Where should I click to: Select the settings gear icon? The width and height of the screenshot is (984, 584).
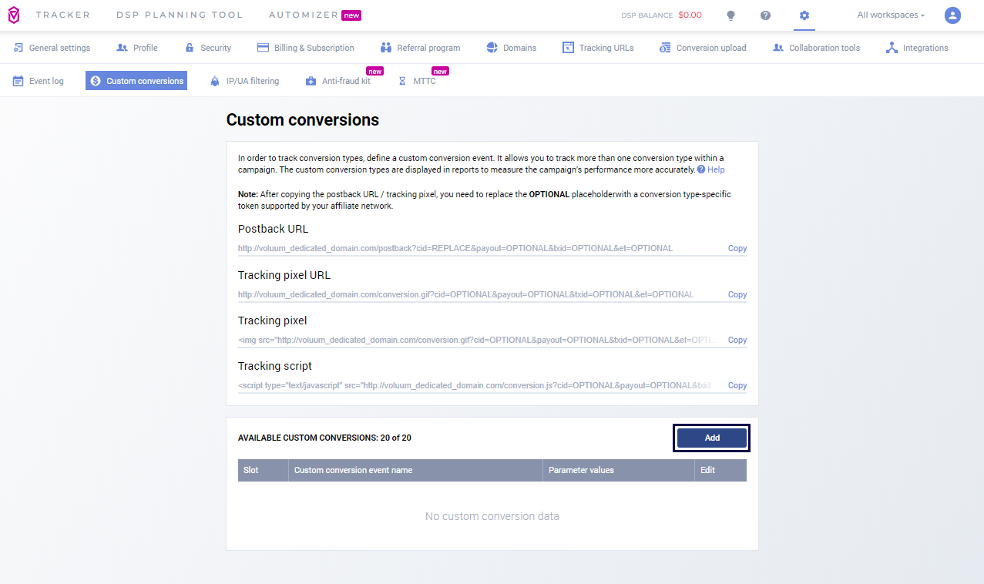(804, 15)
